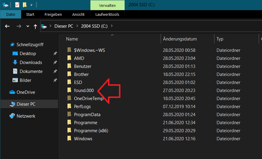The image size is (262, 159).
Task: Click the Benutzer folder icon
Action: (69, 66)
